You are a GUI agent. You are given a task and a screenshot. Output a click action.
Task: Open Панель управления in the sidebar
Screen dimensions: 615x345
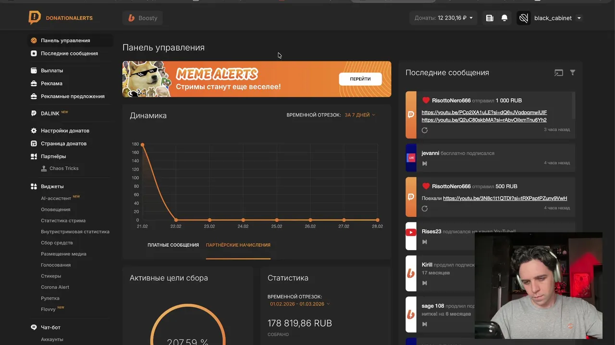[65, 41]
